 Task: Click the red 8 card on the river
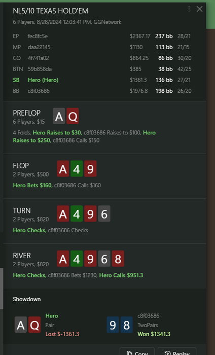pos(118,259)
